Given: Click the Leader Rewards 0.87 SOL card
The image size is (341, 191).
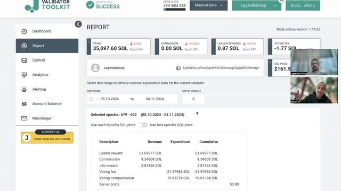Looking at the screenshot, I should pos(238,47).
